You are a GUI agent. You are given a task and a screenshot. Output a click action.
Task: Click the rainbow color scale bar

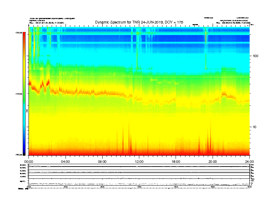coord(24,94)
